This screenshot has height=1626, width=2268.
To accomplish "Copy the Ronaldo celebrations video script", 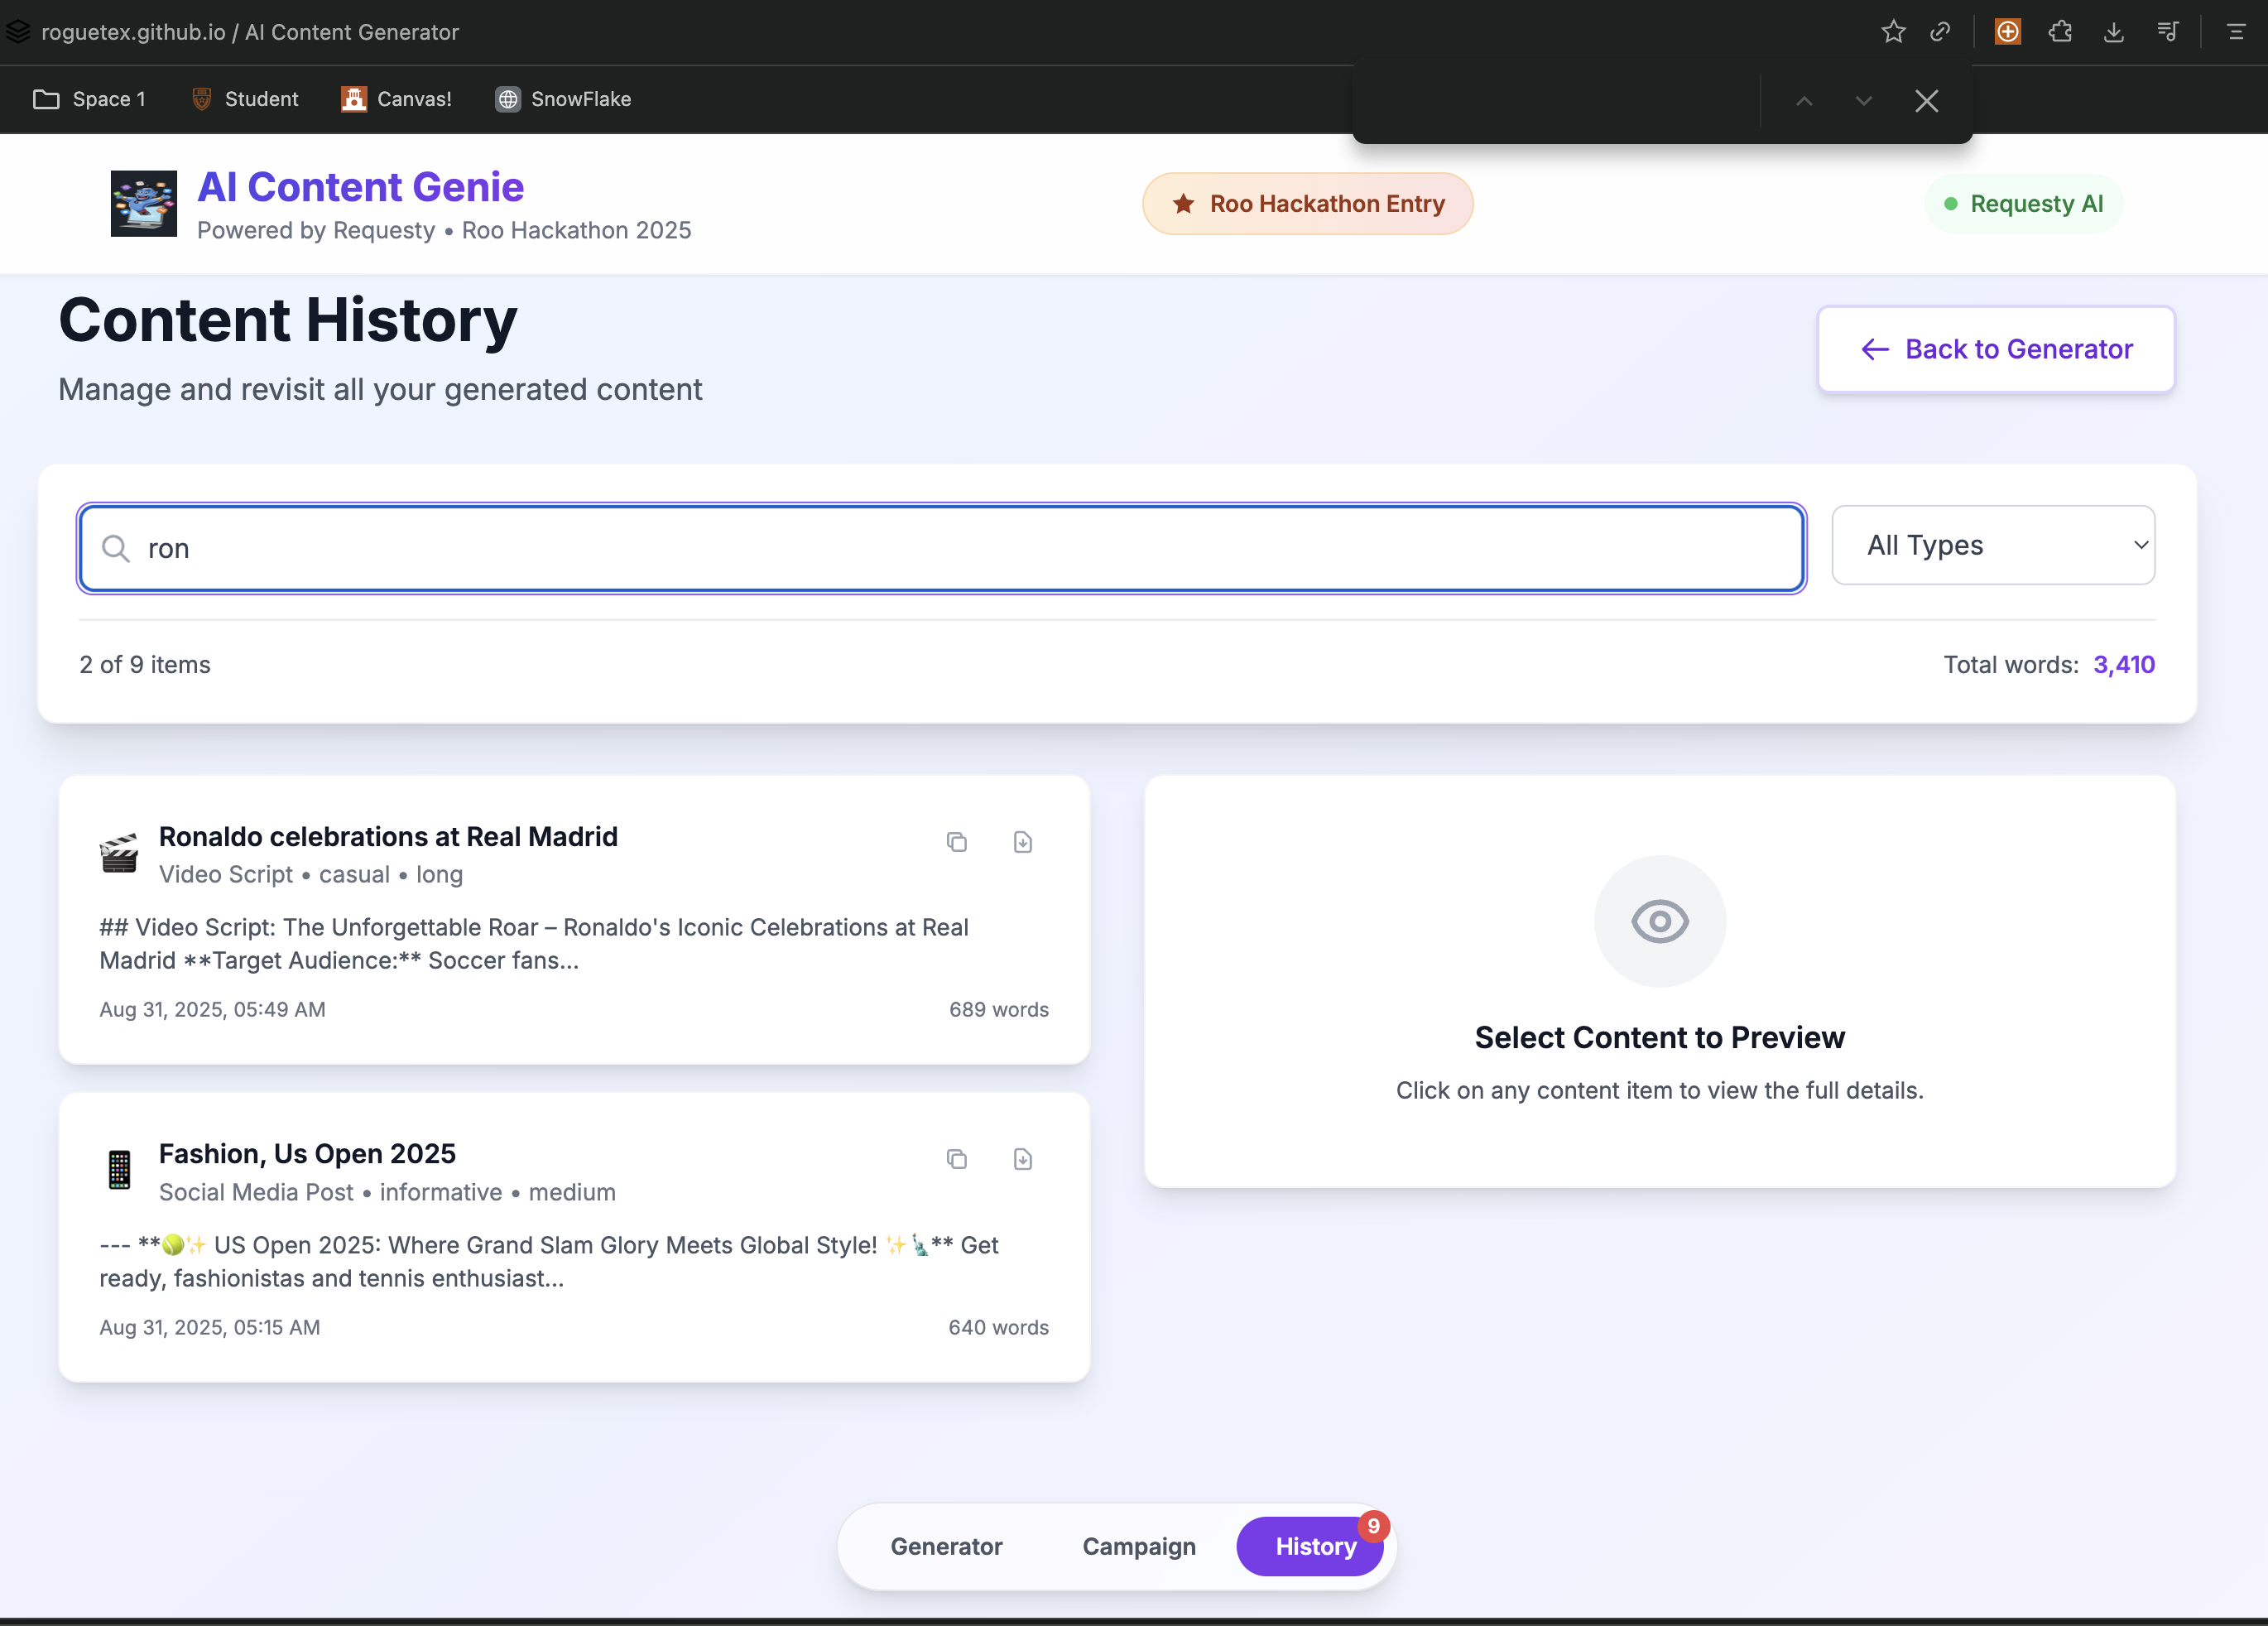I will (x=956, y=842).
